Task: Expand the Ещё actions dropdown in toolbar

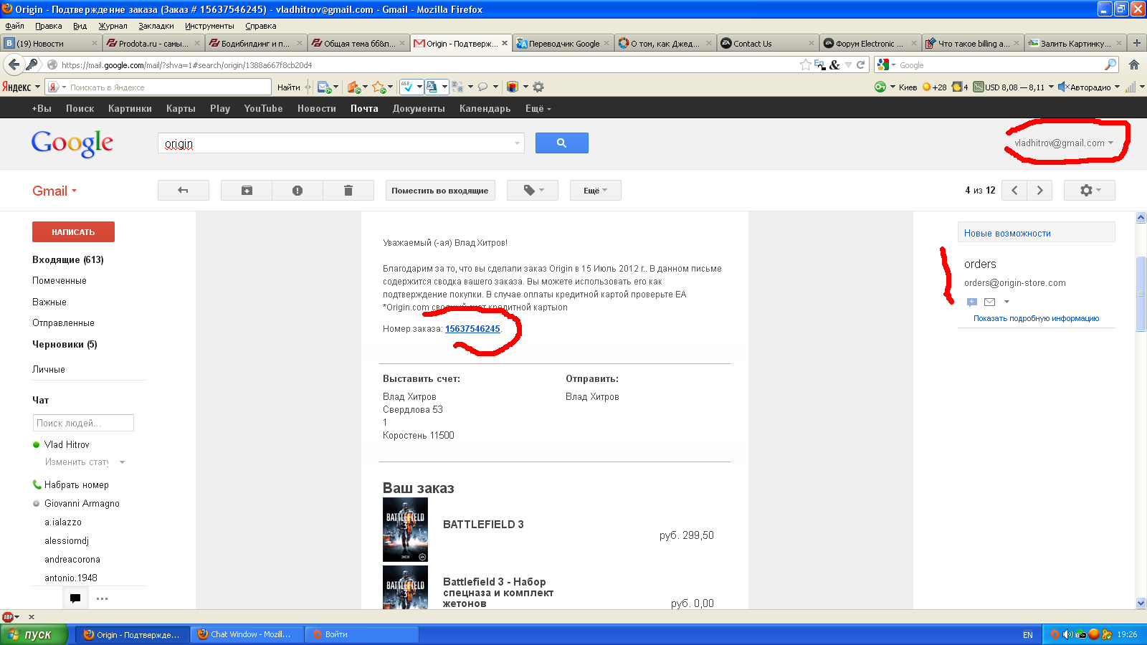Action: [596, 190]
